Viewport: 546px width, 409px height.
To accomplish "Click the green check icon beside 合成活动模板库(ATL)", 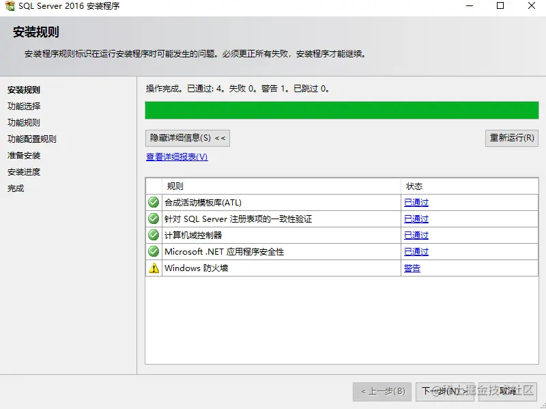I will 154,201.
